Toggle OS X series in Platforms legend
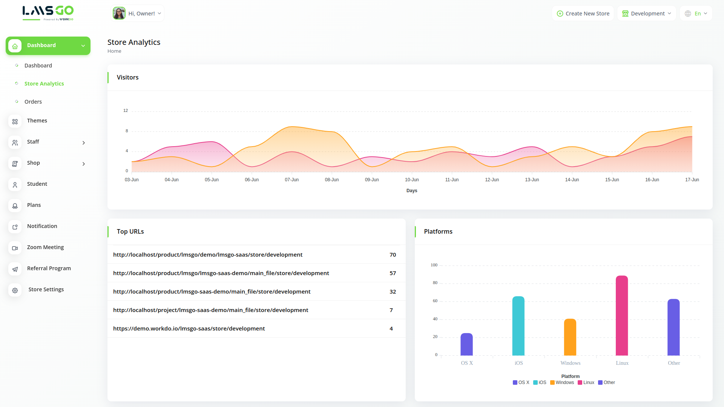Viewport: 724px width, 407px height. point(521,383)
